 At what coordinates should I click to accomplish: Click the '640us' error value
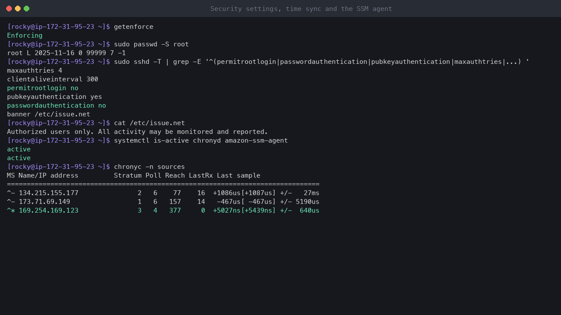click(x=309, y=210)
